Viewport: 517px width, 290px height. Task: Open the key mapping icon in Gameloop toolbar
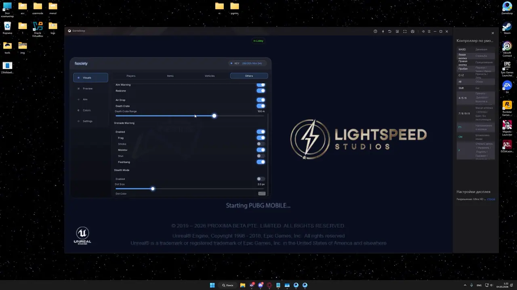pos(397,31)
